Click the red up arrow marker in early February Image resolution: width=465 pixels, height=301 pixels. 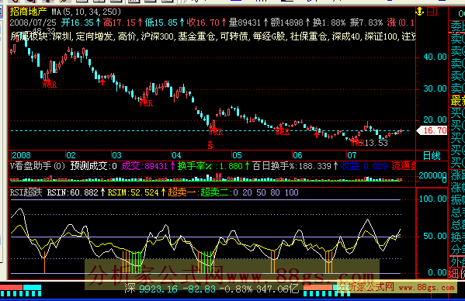(102, 81)
